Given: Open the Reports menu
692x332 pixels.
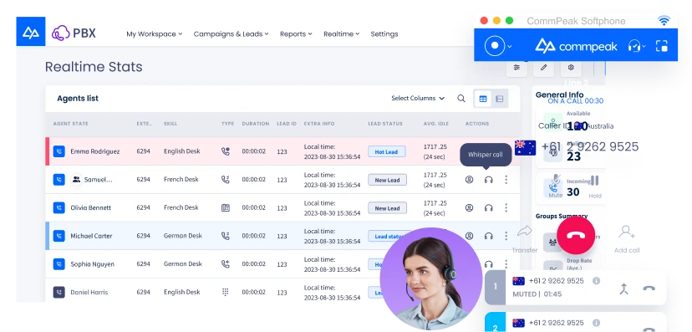Looking at the screenshot, I should [296, 34].
